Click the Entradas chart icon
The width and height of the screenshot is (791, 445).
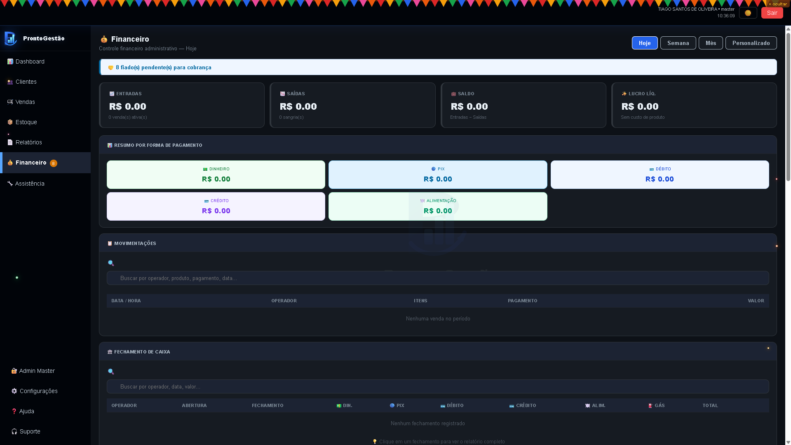(x=112, y=94)
